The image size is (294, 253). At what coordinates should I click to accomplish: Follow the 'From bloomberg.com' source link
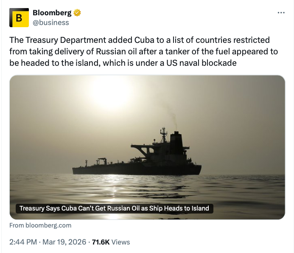click(x=40, y=225)
